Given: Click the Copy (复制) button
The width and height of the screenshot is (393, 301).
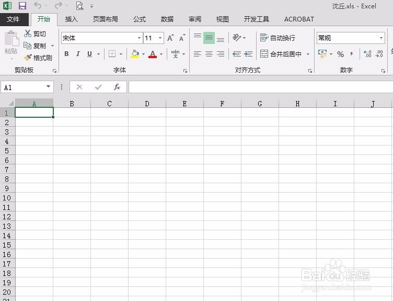Looking at the screenshot, I should pyautogui.click(x=35, y=46).
